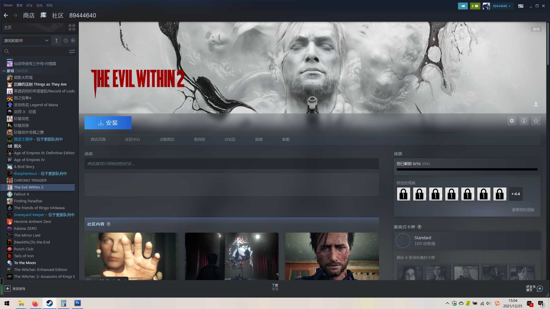Click the add game plus icon
Screen dimensions: 550x309
click(8, 289)
